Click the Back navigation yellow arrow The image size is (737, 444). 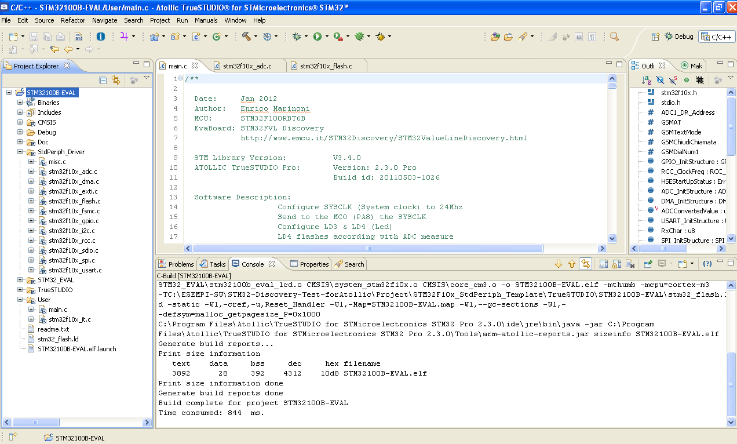(68, 49)
